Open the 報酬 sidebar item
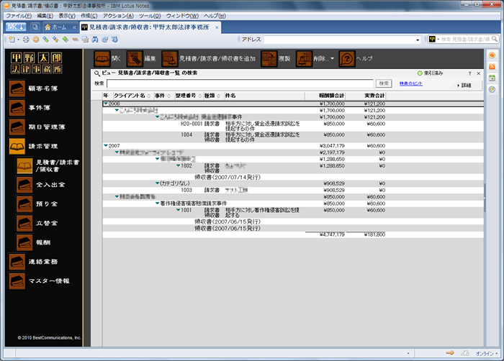 [x=34, y=242]
